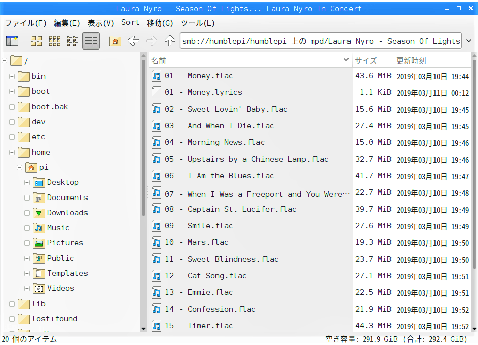Image resolution: width=478 pixels, height=345 pixels.
Task: Select 06 - I Am the Blues.flac icon
Action: coord(157,176)
